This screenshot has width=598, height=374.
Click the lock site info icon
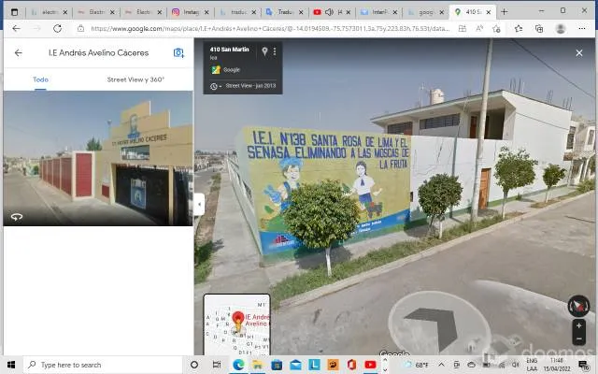[x=80, y=28]
